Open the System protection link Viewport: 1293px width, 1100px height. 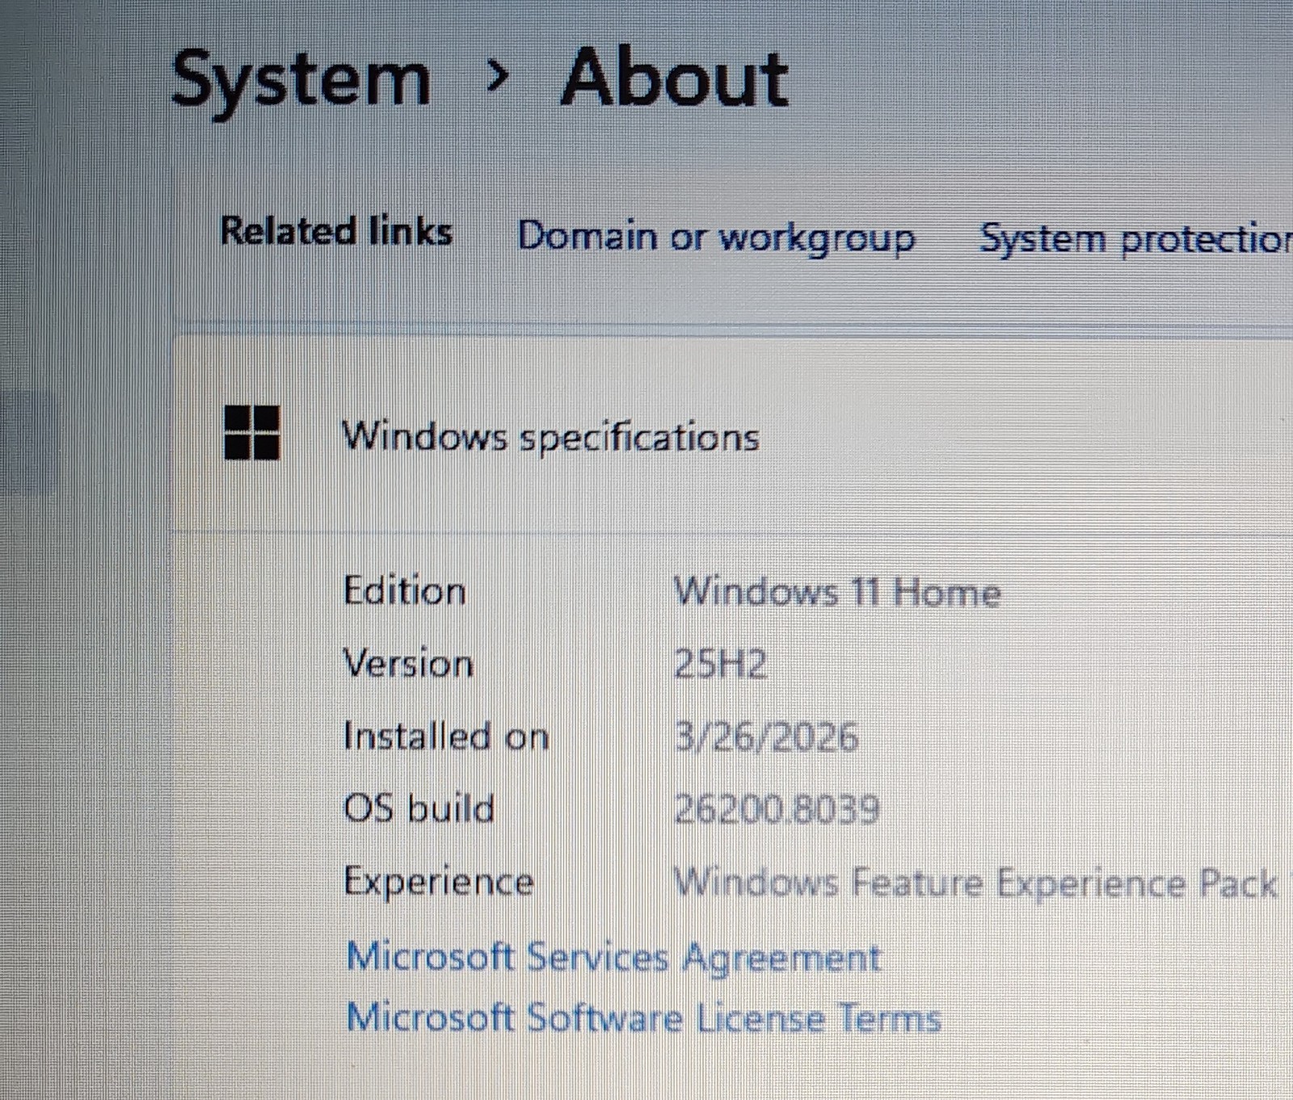(x=1135, y=240)
